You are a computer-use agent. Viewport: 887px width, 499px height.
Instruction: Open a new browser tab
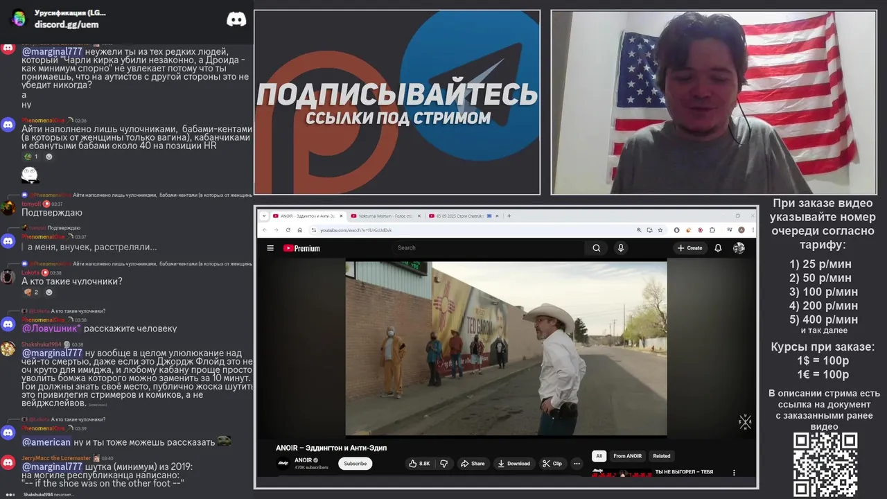(x=509, y=216)
